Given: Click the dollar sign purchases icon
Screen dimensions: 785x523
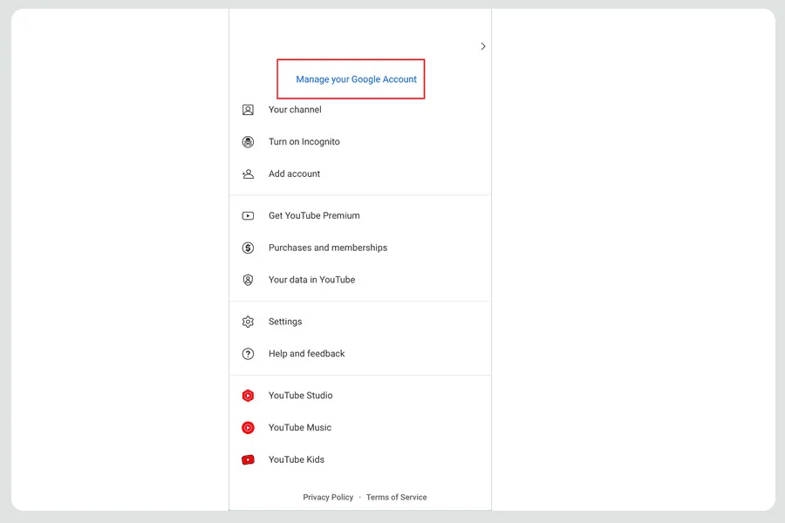Looking at the screenshot, I should click(248, 248).
